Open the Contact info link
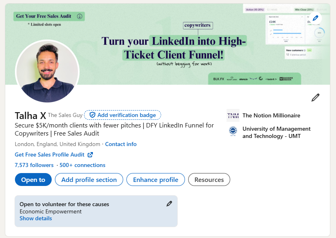The height and width of the screenshot is (238, 336). pos(121,144)
